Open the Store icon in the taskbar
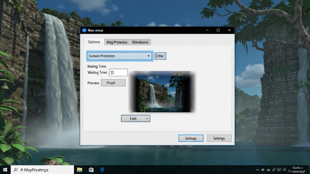310x174 pixels. pyautogui.click(x=91, y=170)
